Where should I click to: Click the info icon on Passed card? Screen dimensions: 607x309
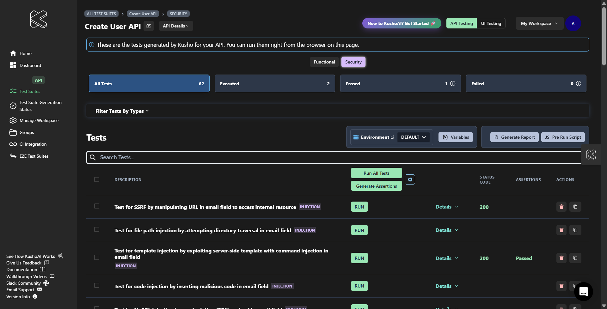coord(453,83)
